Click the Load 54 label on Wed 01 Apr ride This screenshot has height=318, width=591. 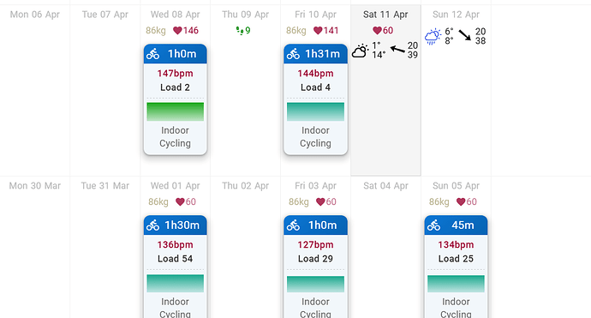[x=176, y=259]
